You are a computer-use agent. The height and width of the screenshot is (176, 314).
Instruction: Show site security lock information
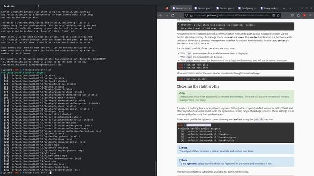pyautogui.click(x=191, y=15)
